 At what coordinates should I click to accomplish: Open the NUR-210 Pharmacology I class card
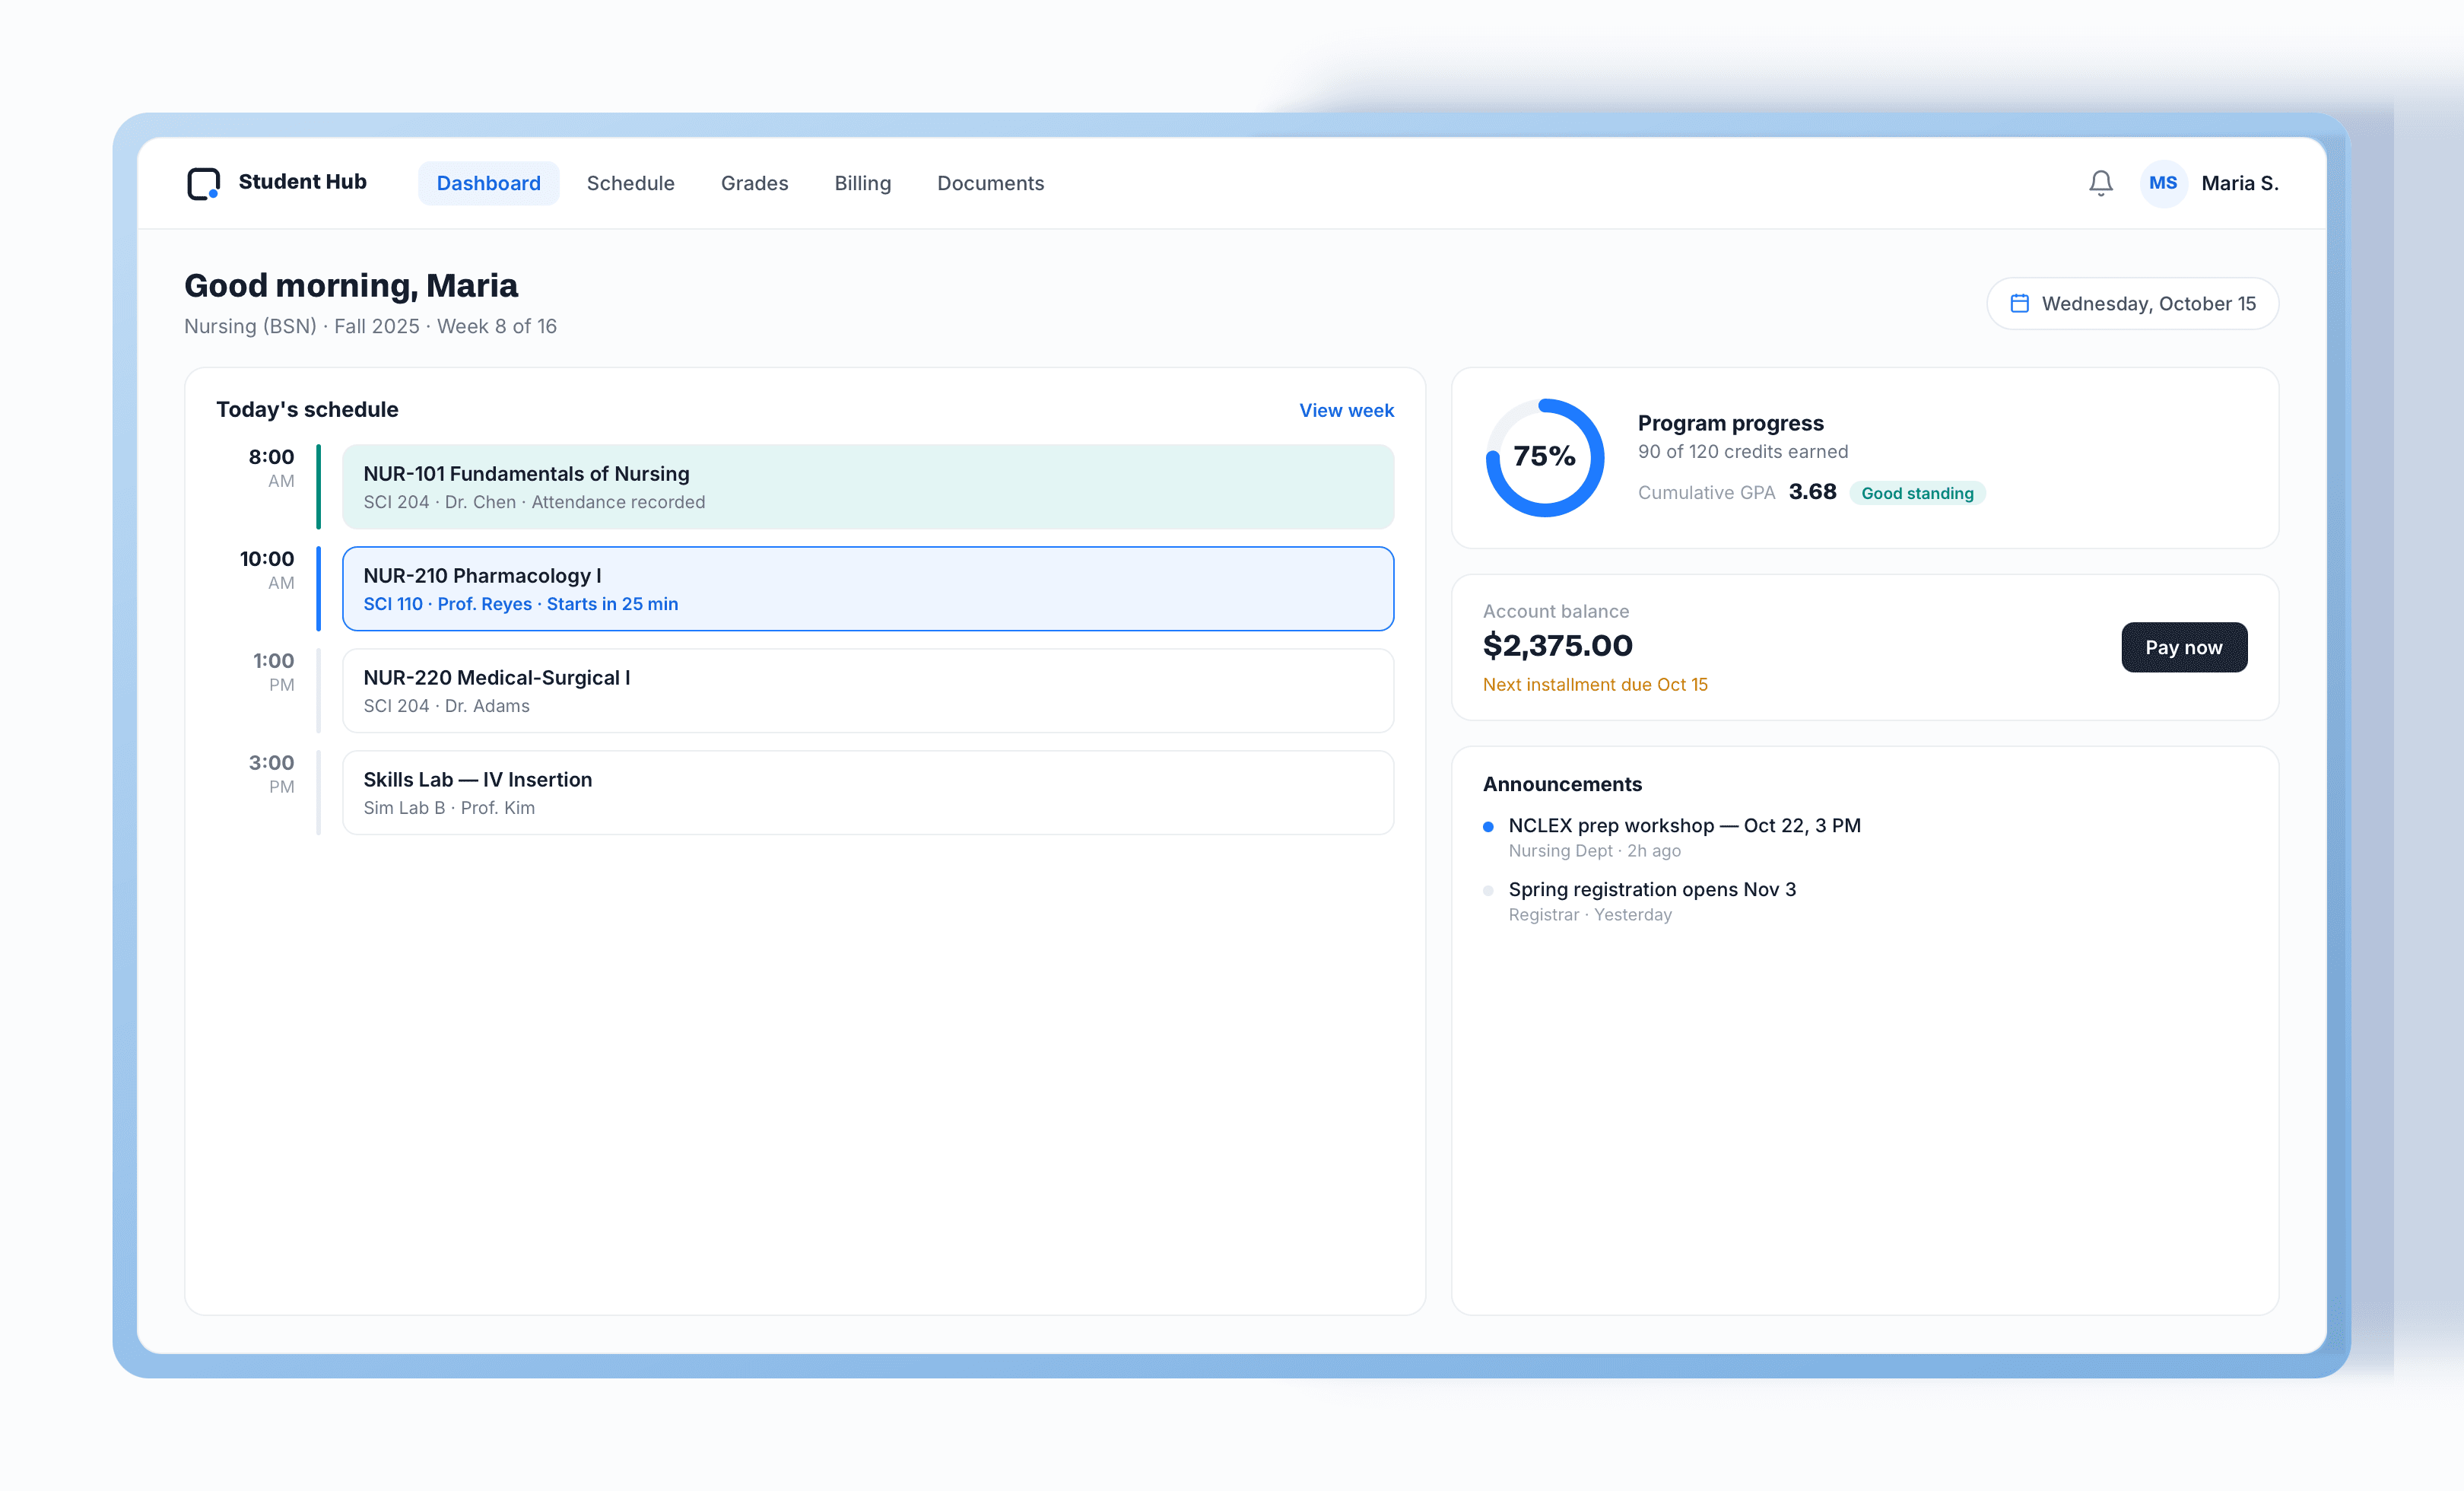click(868, 589)
